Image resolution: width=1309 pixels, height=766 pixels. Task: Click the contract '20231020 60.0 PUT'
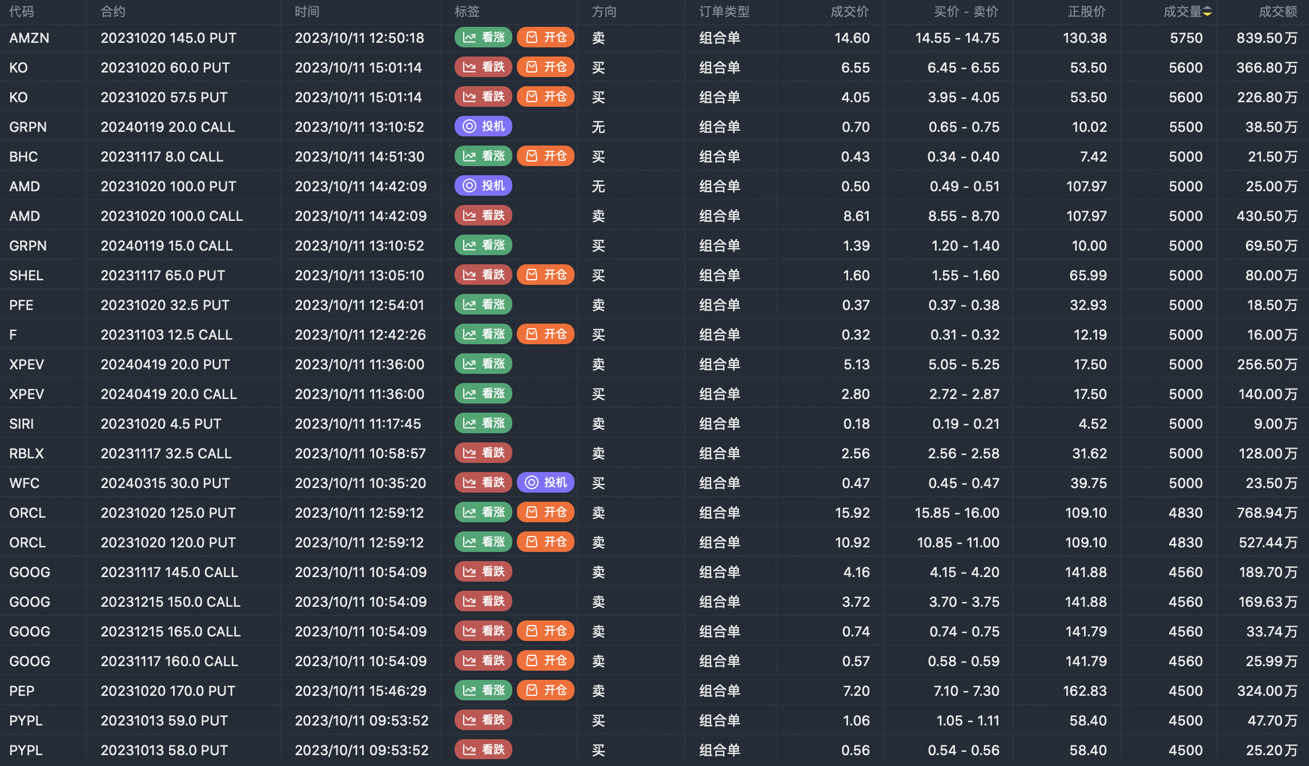pos(165,68)
